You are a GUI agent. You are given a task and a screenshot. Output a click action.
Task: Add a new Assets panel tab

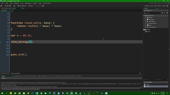click(x=158, y=8)
